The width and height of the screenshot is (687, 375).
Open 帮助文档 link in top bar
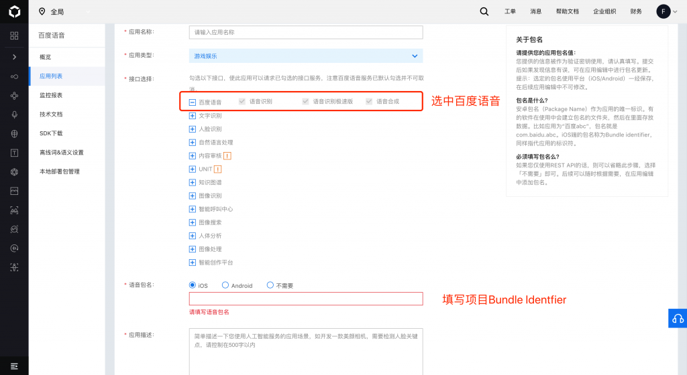(567, 11)
